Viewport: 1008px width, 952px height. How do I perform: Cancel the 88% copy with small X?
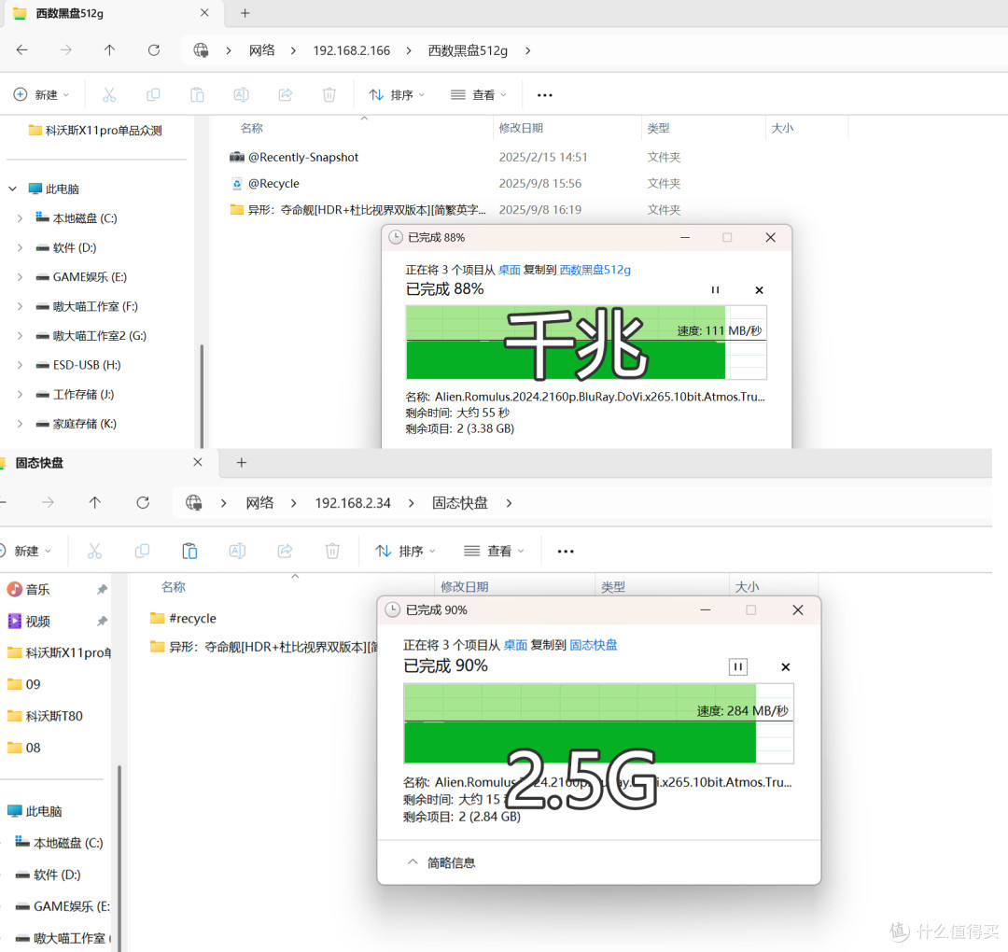(759, 290)
